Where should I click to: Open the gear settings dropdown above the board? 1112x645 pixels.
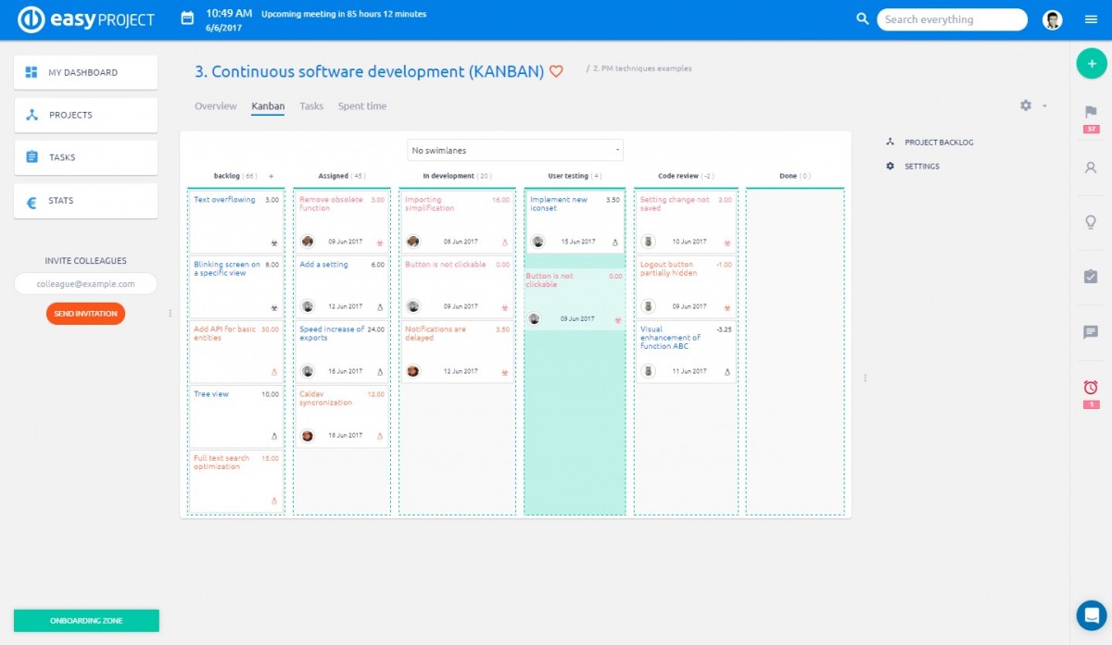point(1025,105)
